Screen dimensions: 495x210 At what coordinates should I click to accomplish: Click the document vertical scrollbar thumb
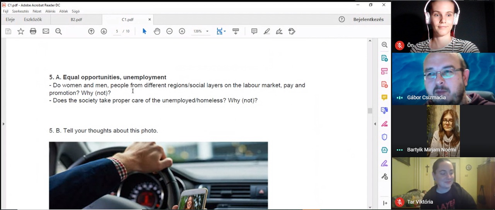370,111
